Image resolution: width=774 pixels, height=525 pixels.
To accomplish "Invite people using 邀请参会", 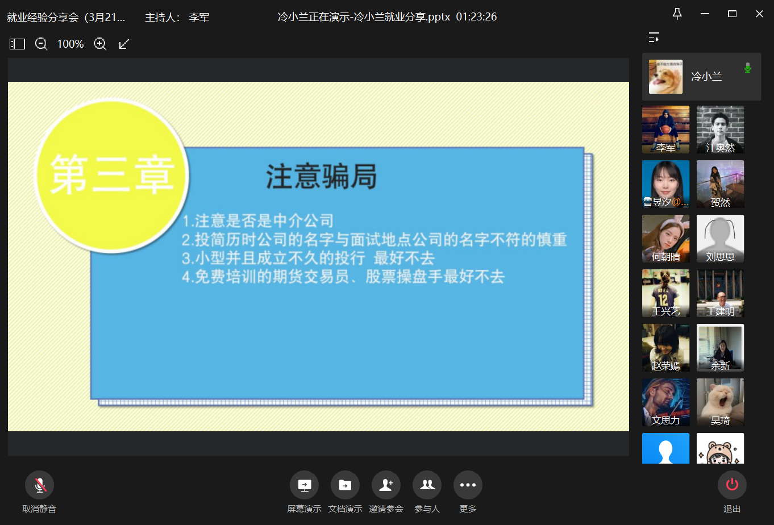I will click(x=386, y=485).
